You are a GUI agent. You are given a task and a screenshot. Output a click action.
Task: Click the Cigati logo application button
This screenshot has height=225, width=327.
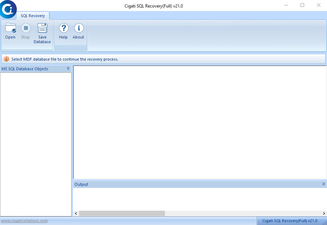click(x=8, y=9)
